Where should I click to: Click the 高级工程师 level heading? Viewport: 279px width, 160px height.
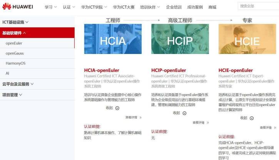(180, 20)
